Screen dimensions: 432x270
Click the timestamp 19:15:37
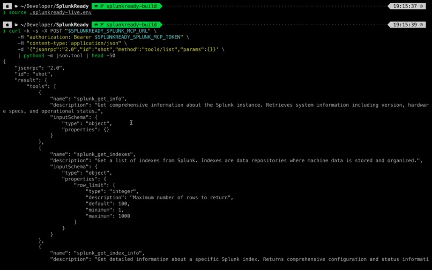pos(405,6)
